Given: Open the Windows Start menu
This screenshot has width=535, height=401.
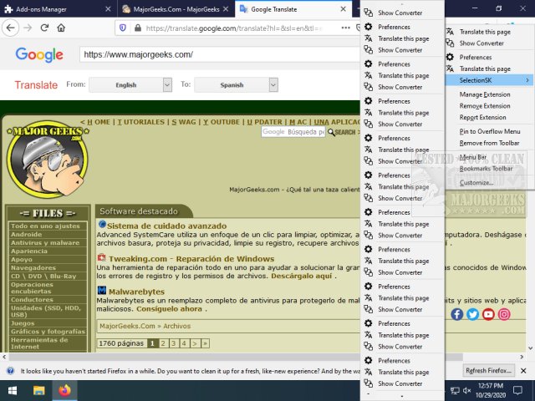Looking at the screenshot, I should 13,391.
